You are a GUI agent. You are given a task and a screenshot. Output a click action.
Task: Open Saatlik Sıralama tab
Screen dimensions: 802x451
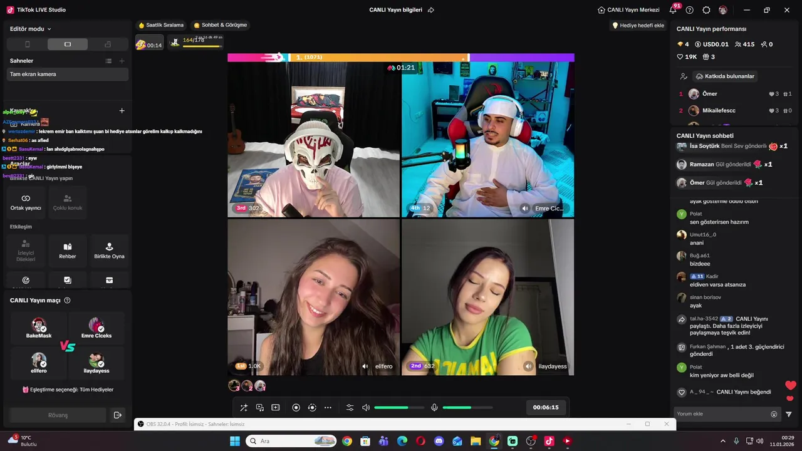162,25
